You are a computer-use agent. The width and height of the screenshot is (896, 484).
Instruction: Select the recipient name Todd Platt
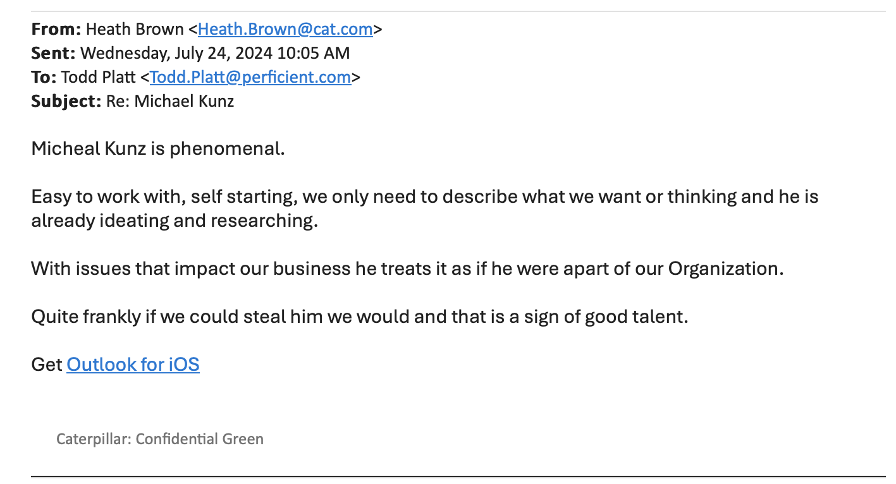pyautogui.click(x=98, y=77)
